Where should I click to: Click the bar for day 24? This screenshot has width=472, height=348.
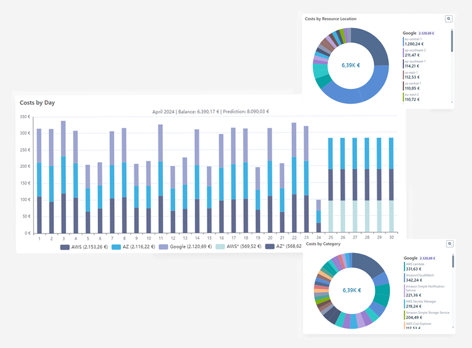tap(318, 217)
